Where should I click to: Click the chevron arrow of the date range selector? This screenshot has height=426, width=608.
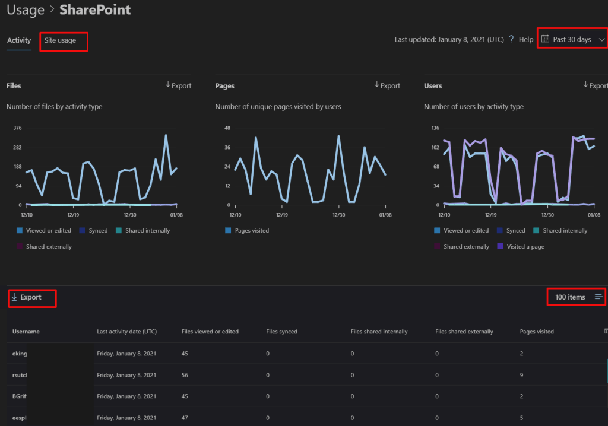(x=601, y=39)
